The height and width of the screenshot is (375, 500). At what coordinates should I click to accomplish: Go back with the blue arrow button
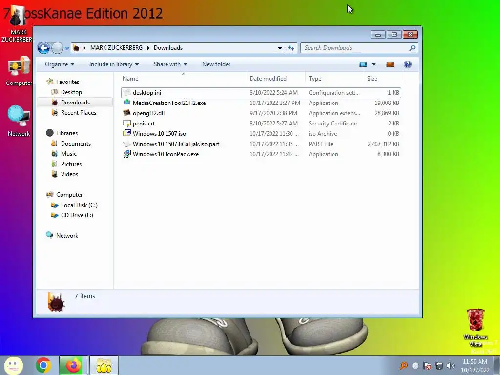(x=43, y=48)
